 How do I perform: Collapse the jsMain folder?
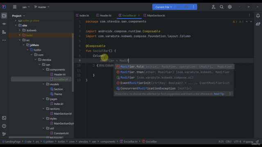[24, 45]
